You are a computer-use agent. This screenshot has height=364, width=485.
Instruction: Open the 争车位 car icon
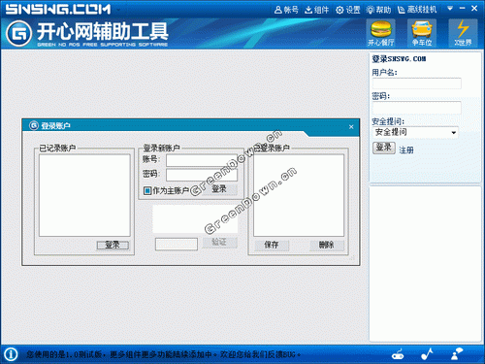(422, 33)
